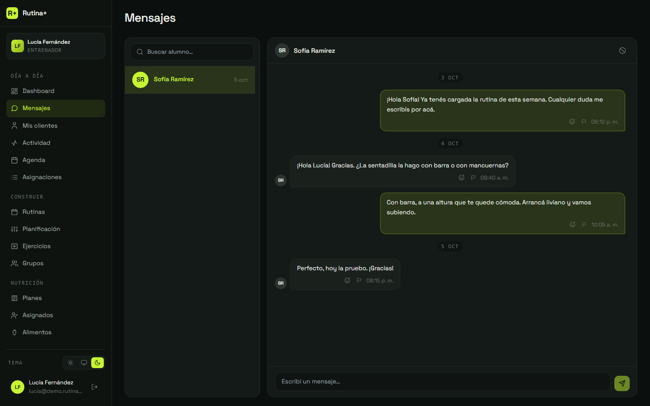This screenshot has width=650, height=406.
Task: Click the Rutina+ logo icon
Action: coord(12,13)
